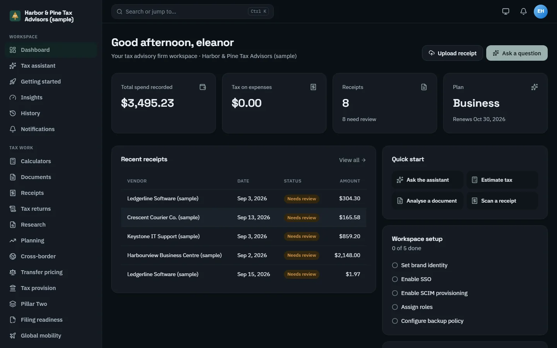Open Planning in the sidebar

pos(51,241)
